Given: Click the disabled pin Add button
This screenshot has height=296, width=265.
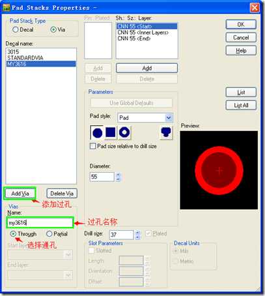Looking at the screenshot, I should pyautogui.click(x=98, y=68).
